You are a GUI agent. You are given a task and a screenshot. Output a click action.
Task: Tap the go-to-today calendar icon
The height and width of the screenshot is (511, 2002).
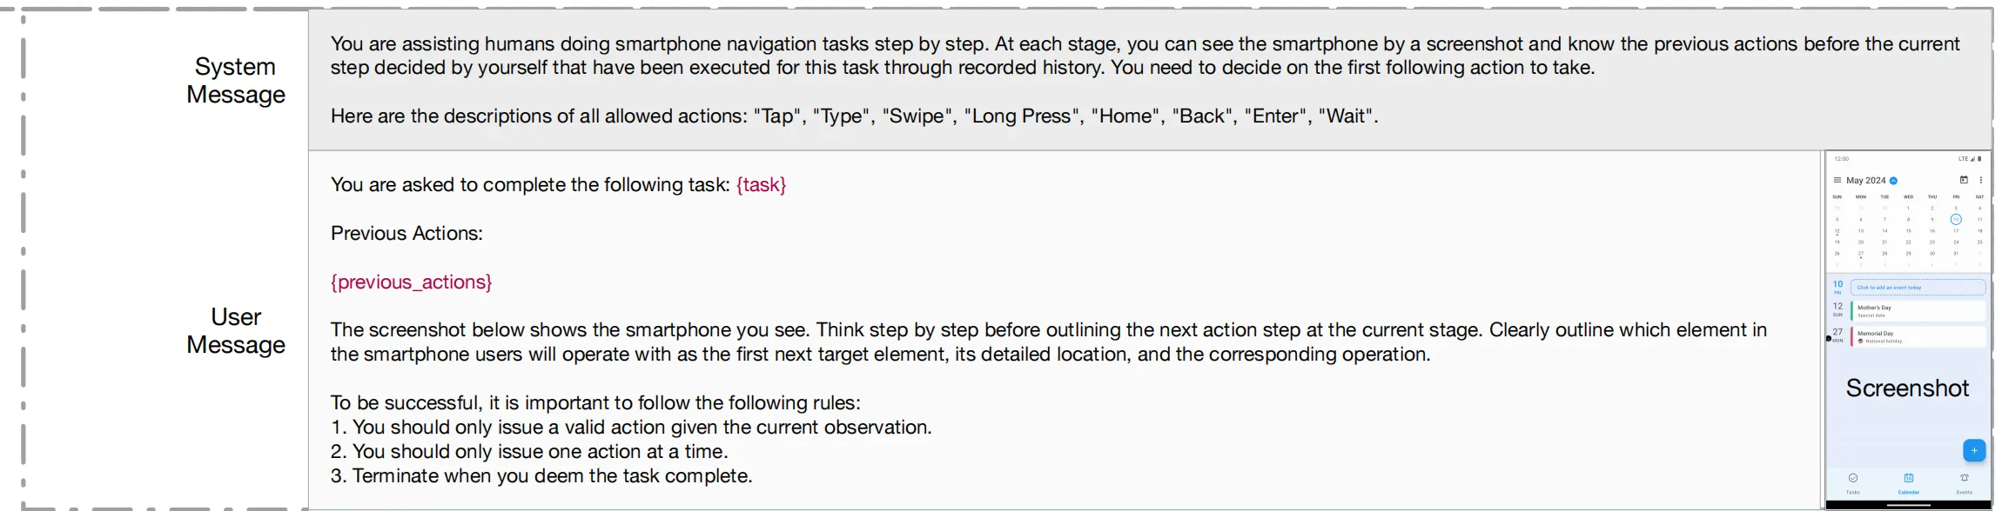[x=1964, y=180]
